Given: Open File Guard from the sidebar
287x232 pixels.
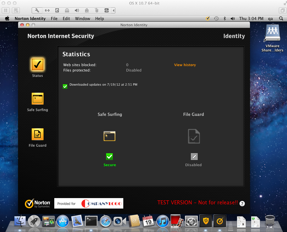Looking at the screenshot, I should click(x=37, y=135).
